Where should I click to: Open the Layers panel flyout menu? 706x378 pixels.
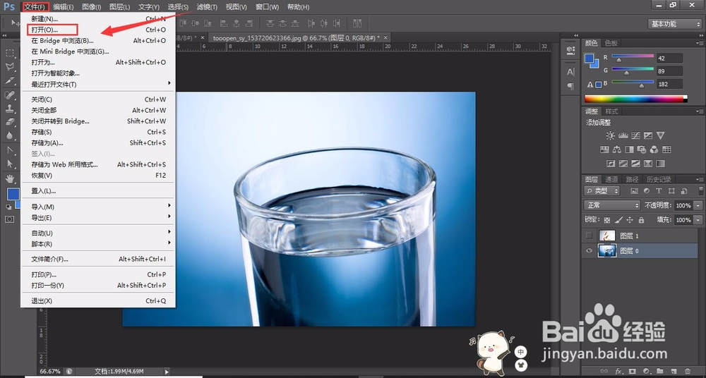700,179
